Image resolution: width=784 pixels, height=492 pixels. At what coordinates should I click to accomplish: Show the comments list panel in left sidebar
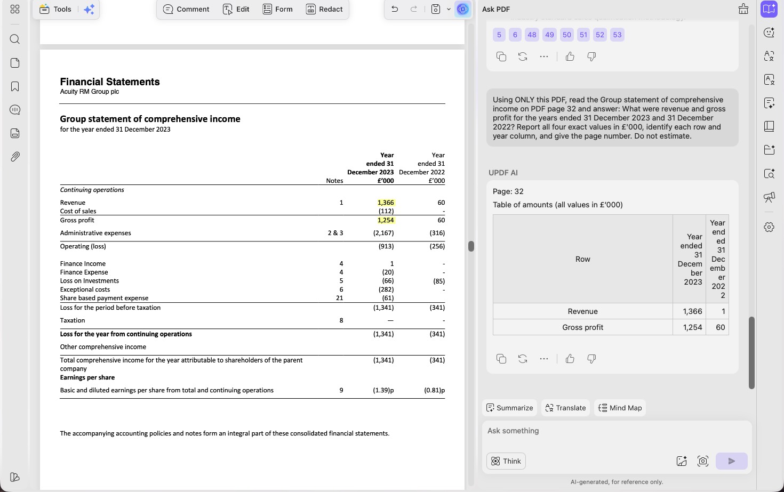pos(15,110)
